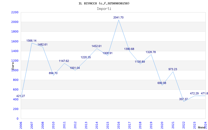Image resolution: width=208 pixels, height=130 pixels.
Task: Click the Anno x-axis title
Action: (x=202, y=127)
